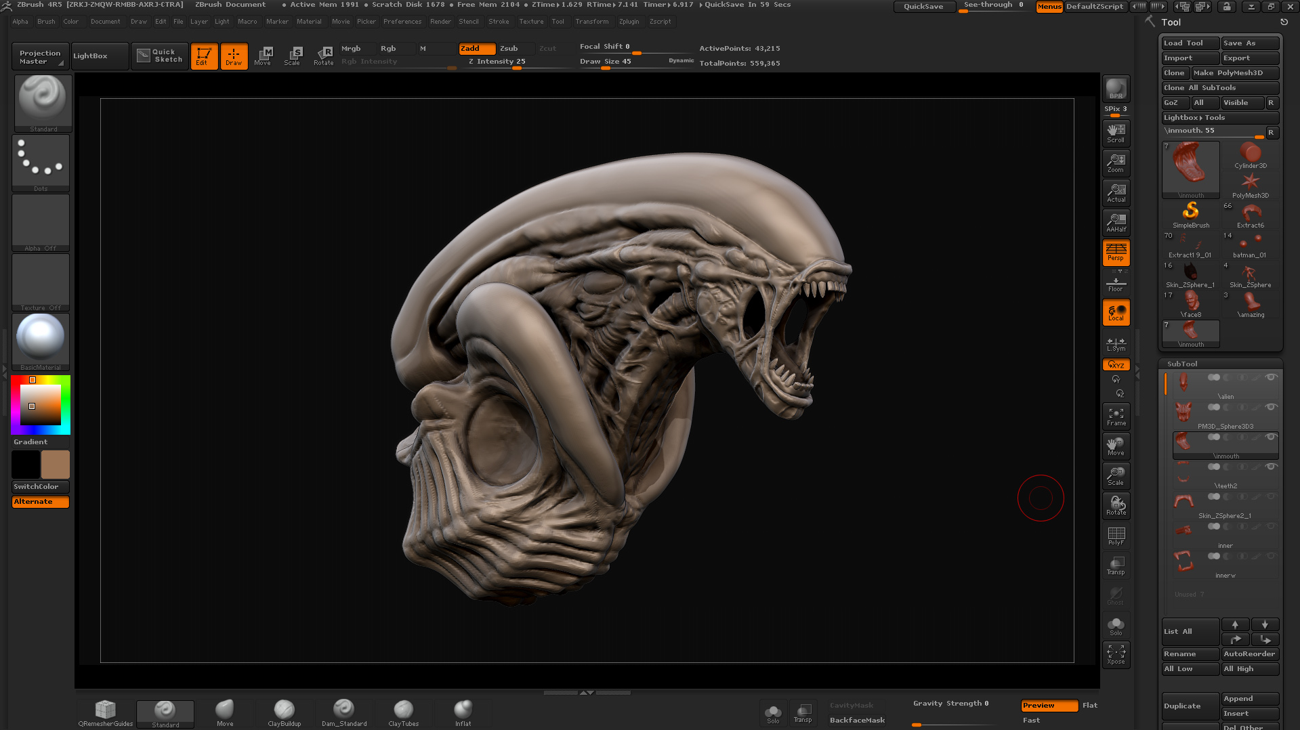Open Quick Sketch
This screenshot has width=1300, height=730.
coord(160,56)
